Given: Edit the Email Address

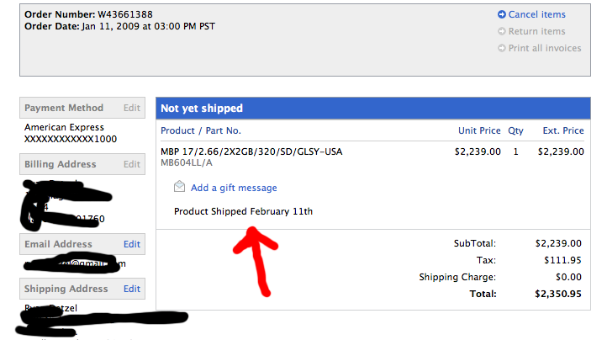Looking at the screenshot, I should [x=132, y=244].
